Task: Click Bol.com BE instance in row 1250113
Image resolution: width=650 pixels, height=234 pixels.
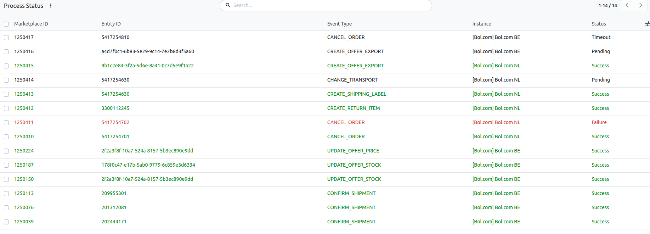Action: (496, 193)
